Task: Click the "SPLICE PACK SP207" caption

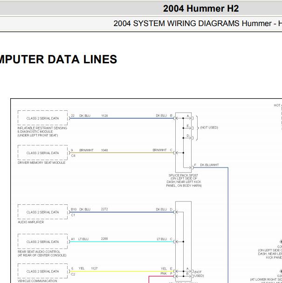Action: [183, 175]
